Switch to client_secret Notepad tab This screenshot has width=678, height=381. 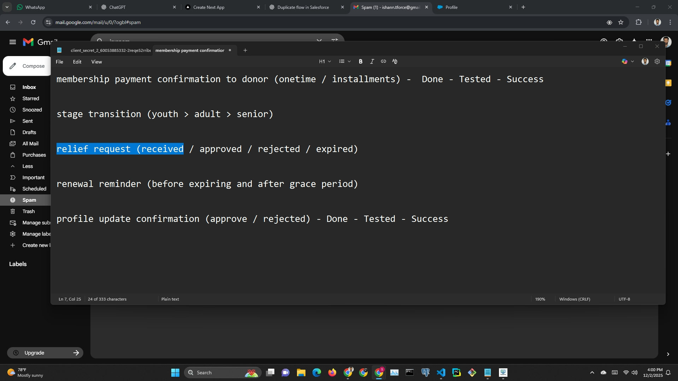[x=110, y=50]
